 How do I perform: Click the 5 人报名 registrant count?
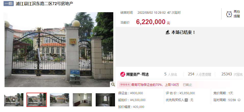[x=171, y=74]
